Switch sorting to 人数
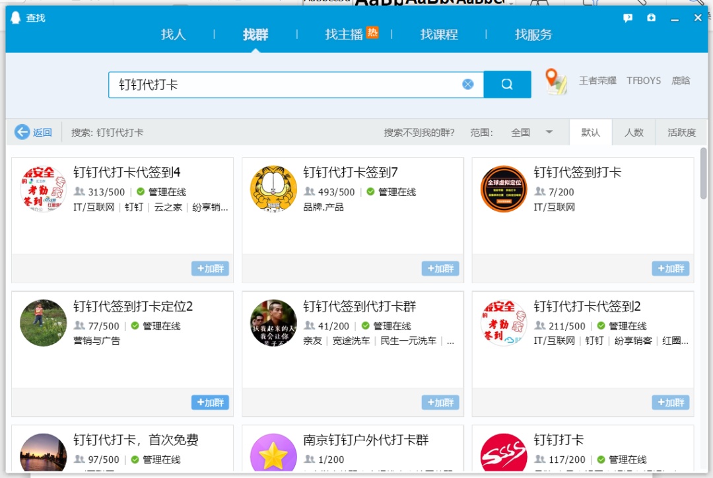 [x=634, y=132]
